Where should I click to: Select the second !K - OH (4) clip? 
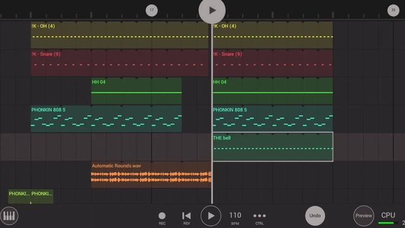(x=273, y=35)
